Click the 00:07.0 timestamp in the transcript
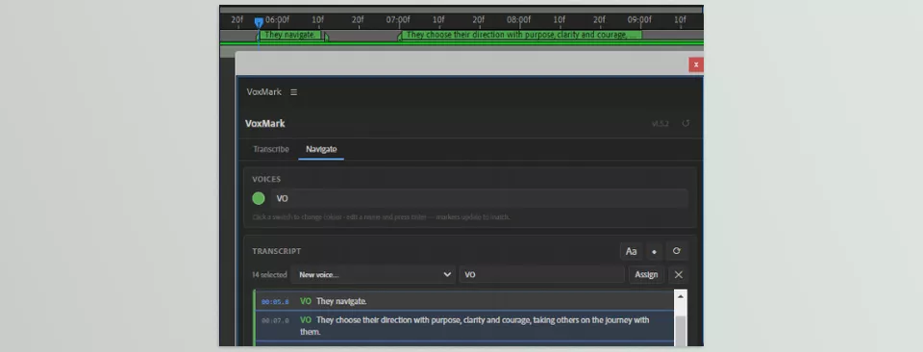923x352 pixels. coord(275,321)
